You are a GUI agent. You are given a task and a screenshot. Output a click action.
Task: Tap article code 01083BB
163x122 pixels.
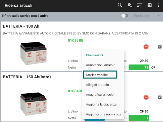tap(76, 40)
